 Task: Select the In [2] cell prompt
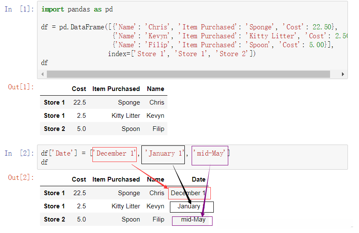click(20, 153)
